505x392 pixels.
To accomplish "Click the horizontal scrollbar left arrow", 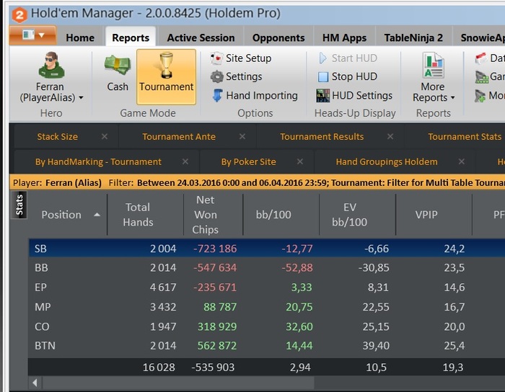I will [35, 383].
